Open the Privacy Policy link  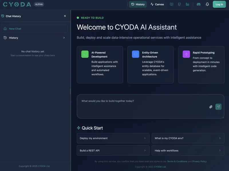coord(199,161)
